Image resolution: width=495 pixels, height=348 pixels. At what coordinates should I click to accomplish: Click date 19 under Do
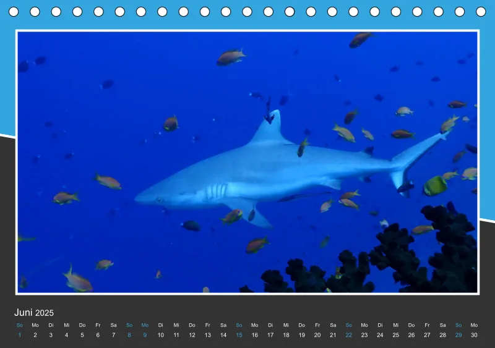[302, 335]
